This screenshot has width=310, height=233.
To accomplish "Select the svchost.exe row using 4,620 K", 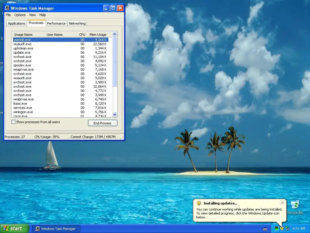I will [61, 74].
